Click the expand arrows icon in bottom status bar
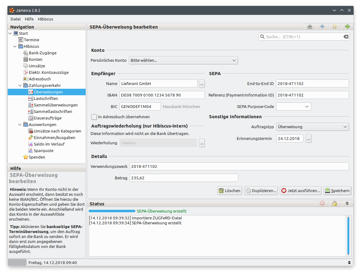362x274 pixels. (349, 263)
